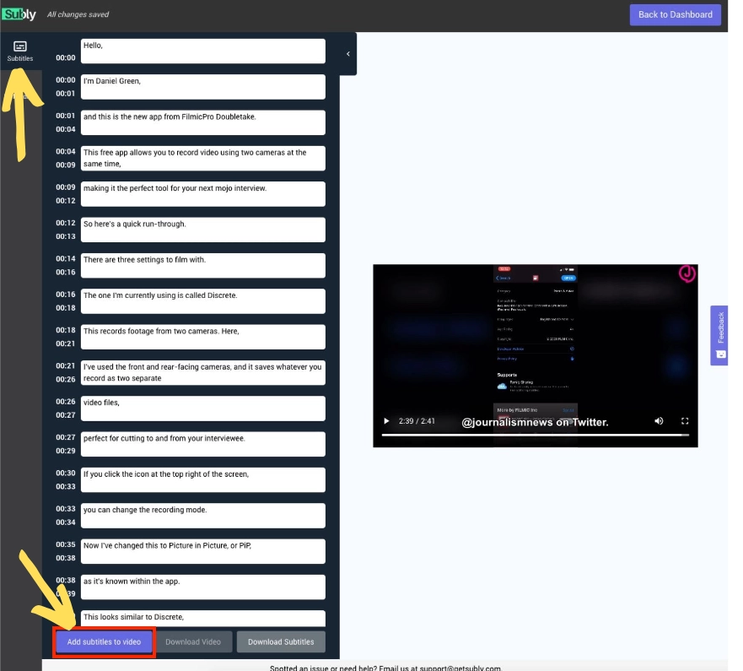Click the pink J logo on video
743x671 pixels.
[687, 273]
